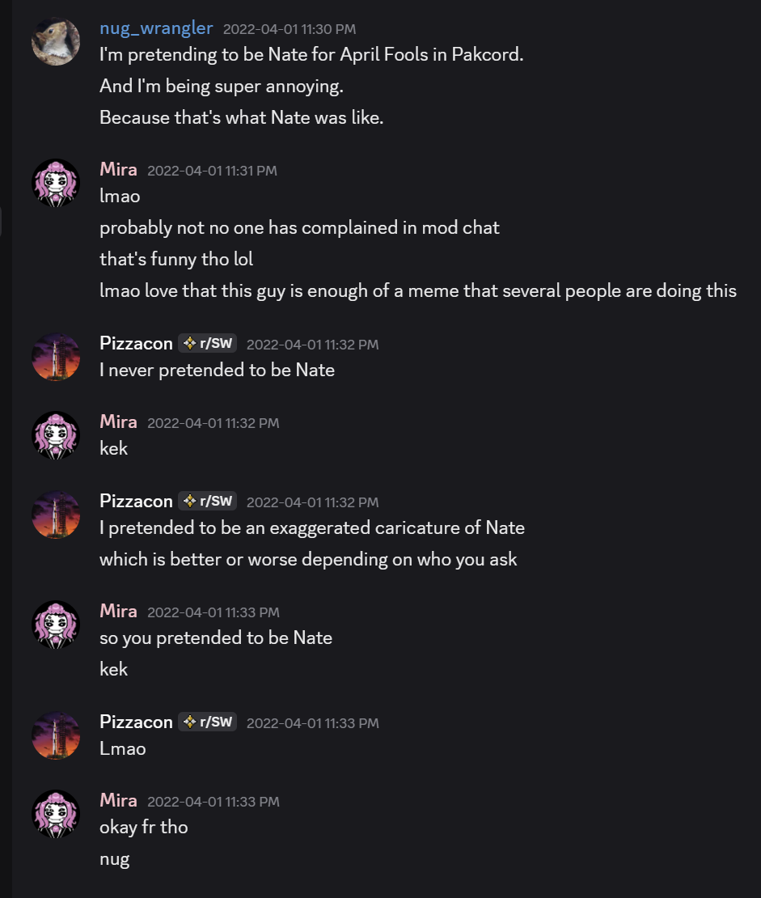Open Pizzacon's avatar beside the "exaggerated caricature" message
Screen dimensions: 761x898
[x=55, y=515]
